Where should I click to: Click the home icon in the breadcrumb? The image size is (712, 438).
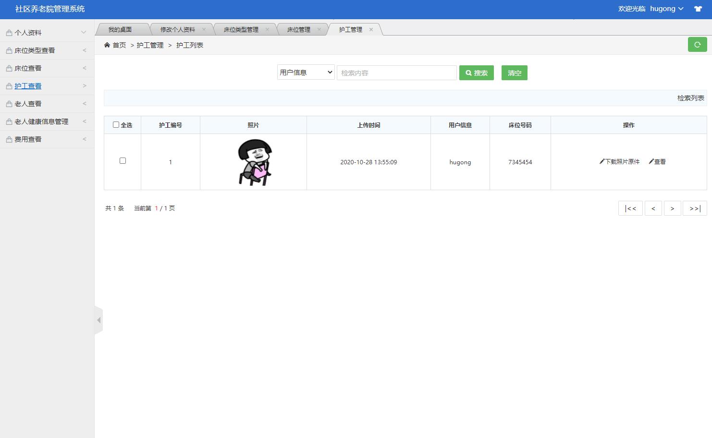(107, 44)
